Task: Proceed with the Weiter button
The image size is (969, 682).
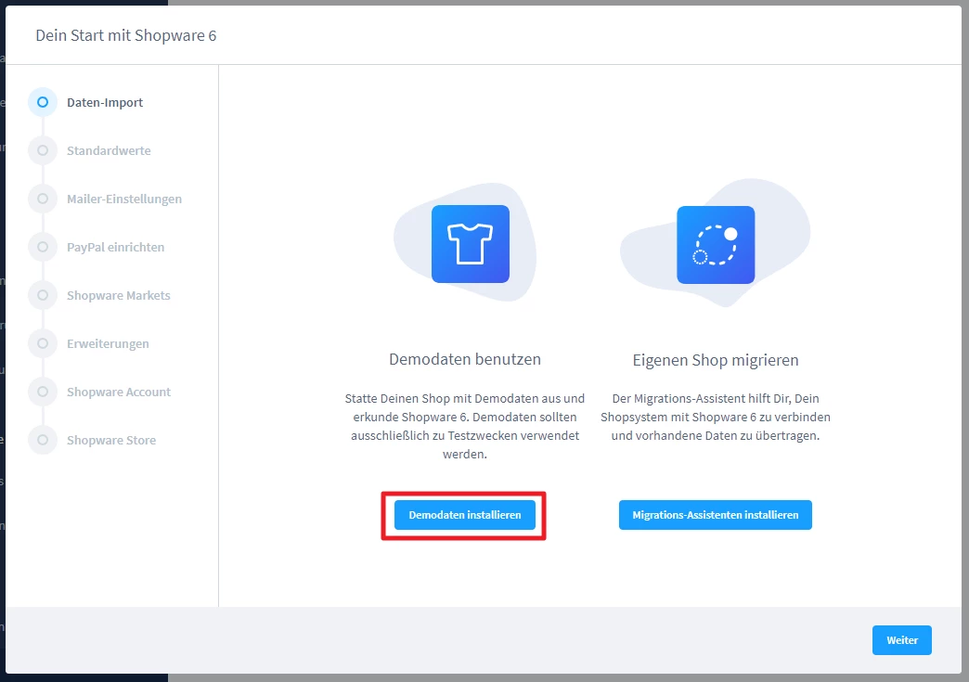Action: click(901, 640)
